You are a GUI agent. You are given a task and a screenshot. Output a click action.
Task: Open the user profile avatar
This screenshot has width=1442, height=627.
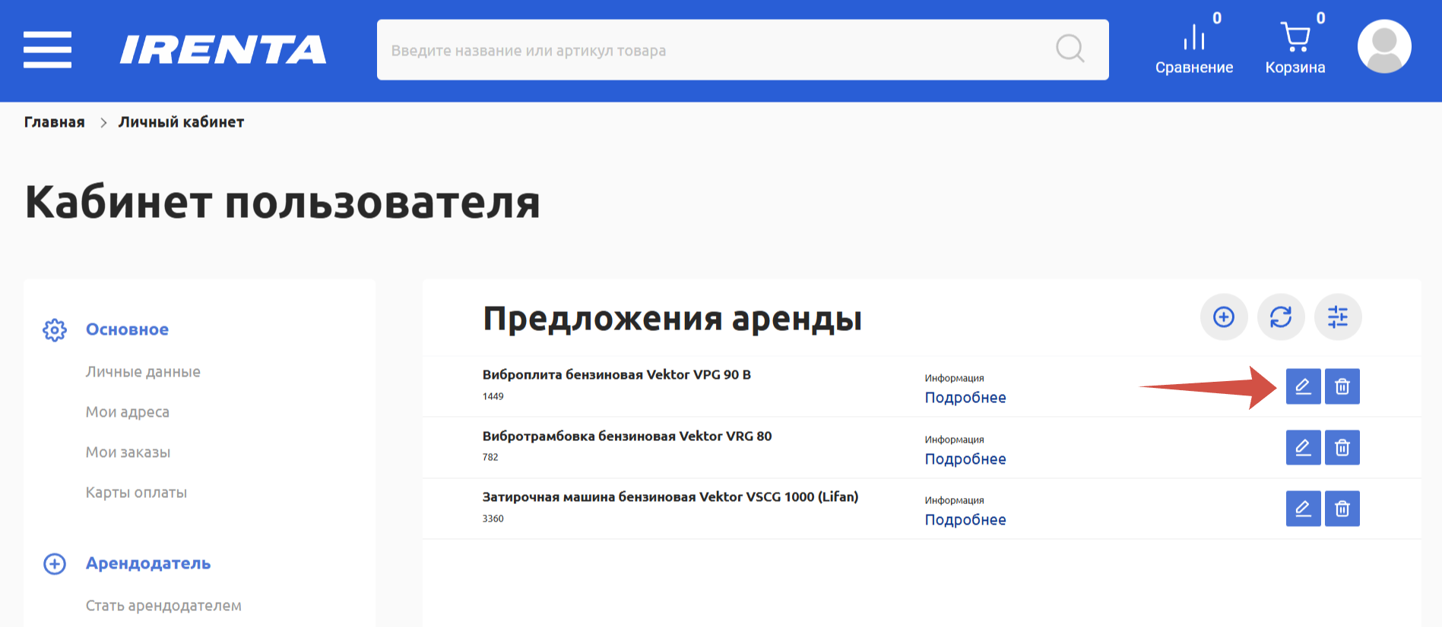1383,47
